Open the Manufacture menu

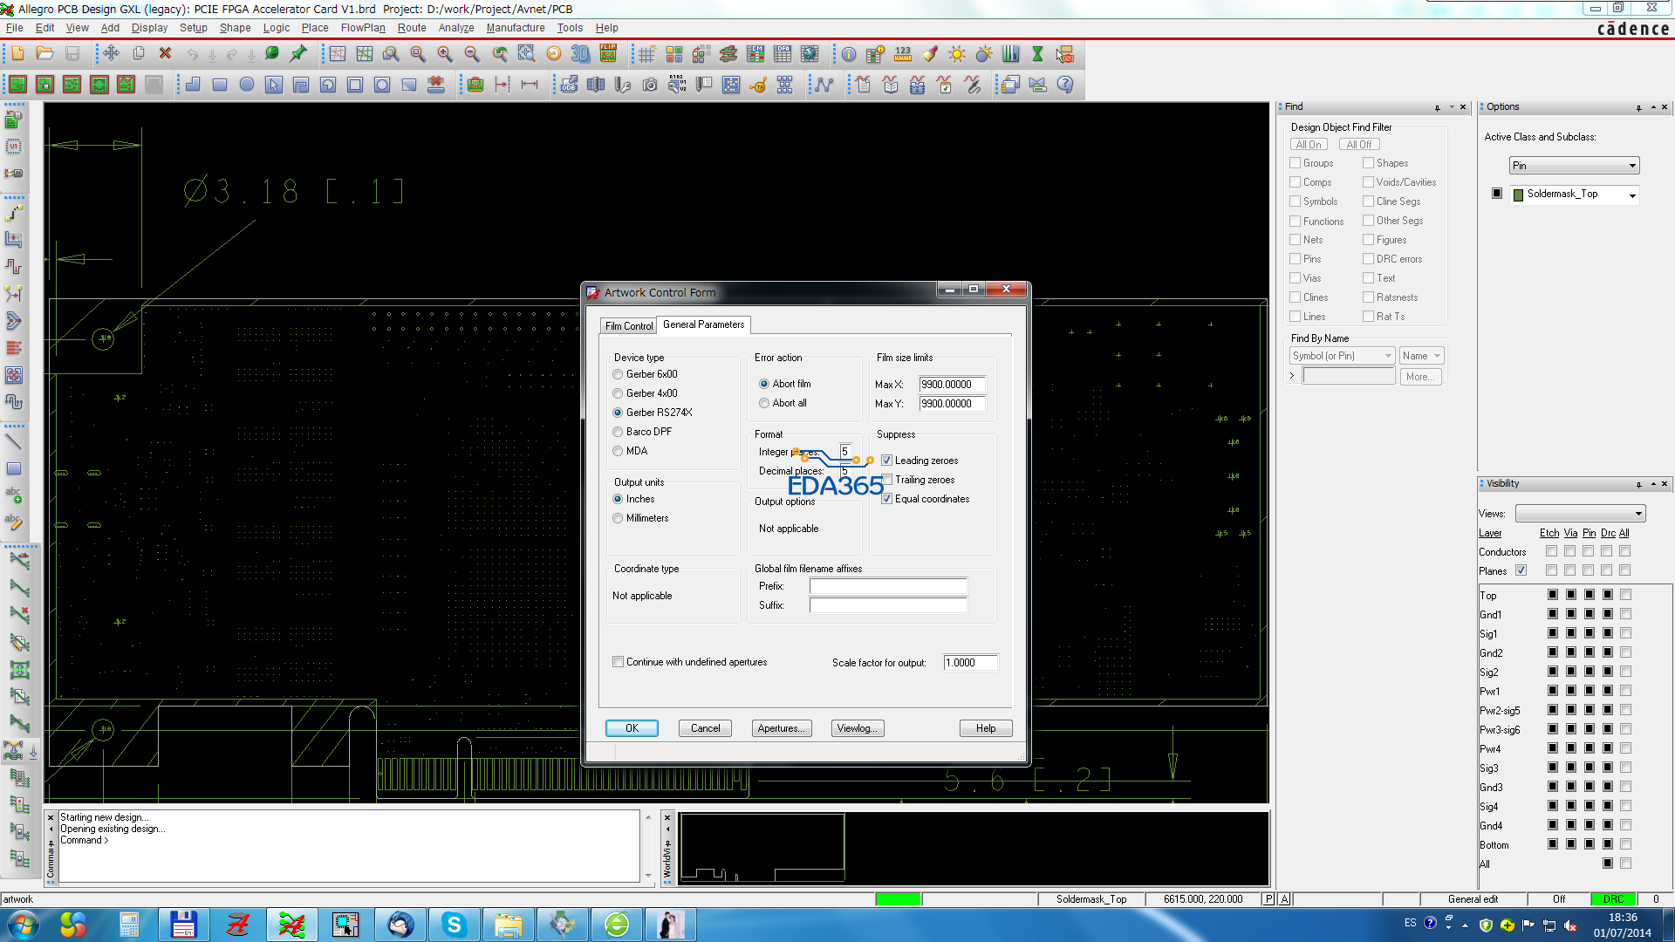click(515, 28)
